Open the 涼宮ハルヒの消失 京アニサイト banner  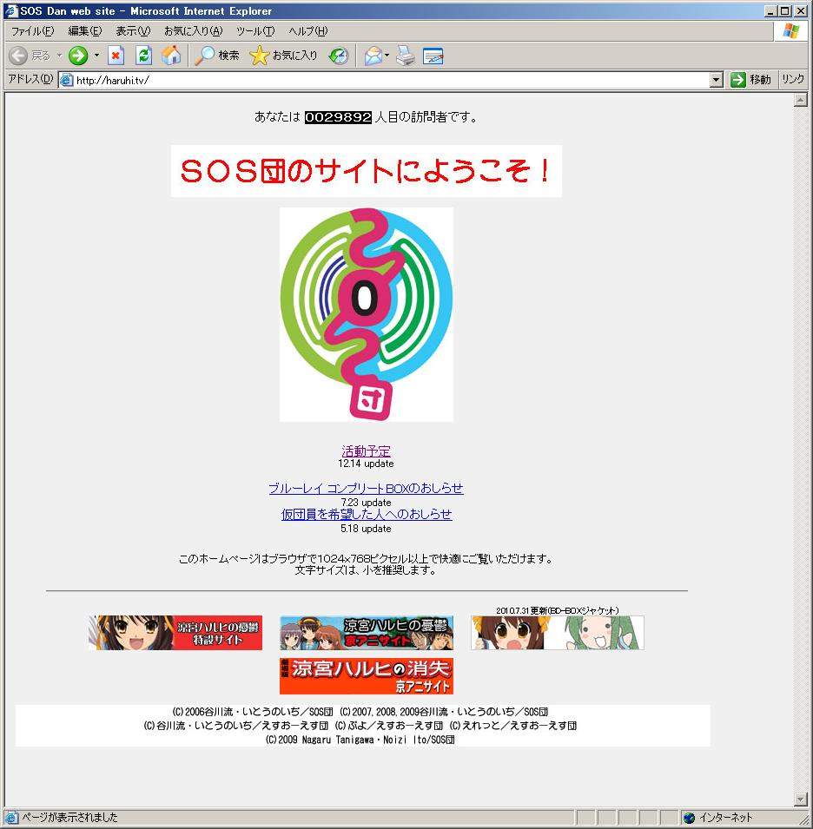[366, 676]
